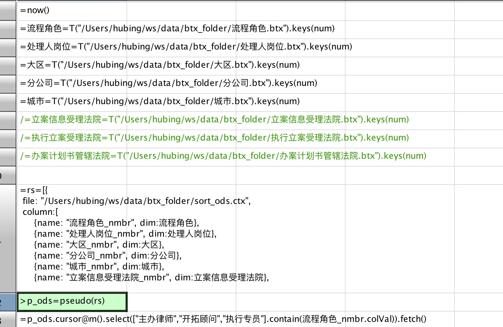Click commented green cell 执行立案受理法院.btx
The height and width of the screenshot is (327, 503).
click(x=72, y=138)
